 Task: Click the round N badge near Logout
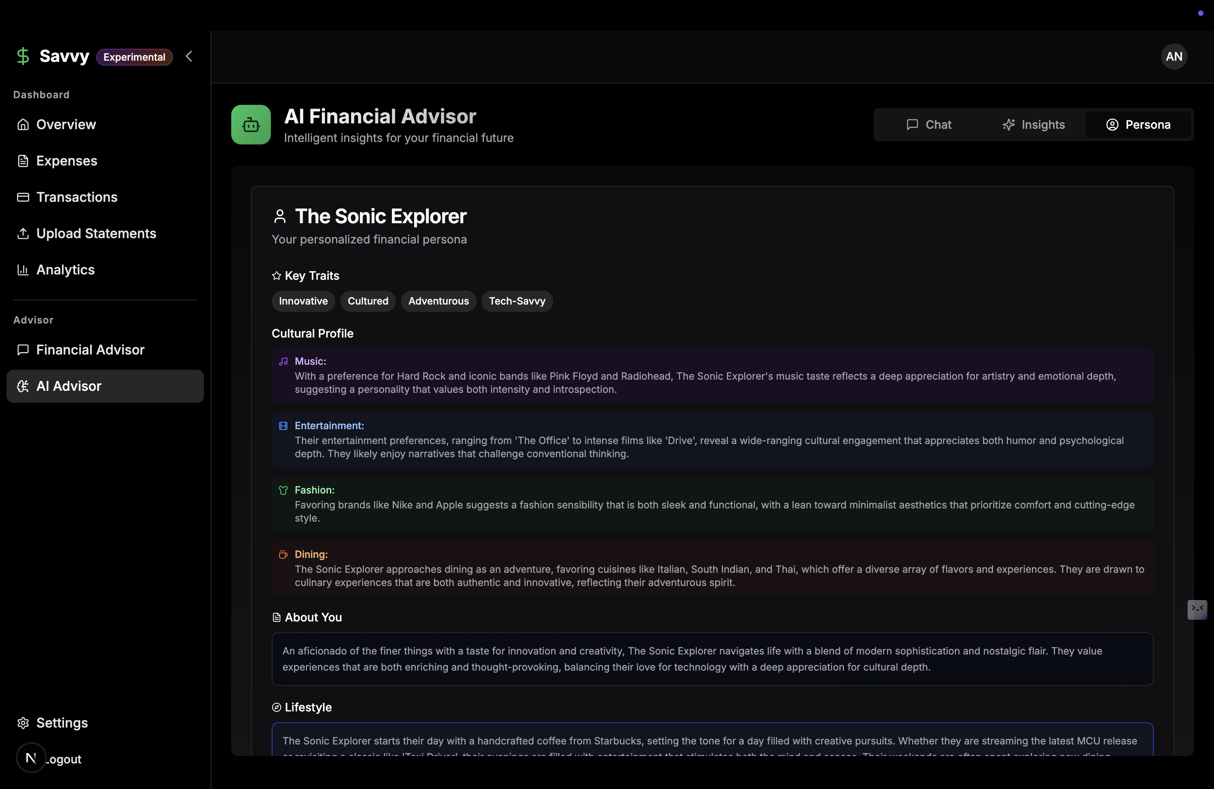click(x=31, y=757)
